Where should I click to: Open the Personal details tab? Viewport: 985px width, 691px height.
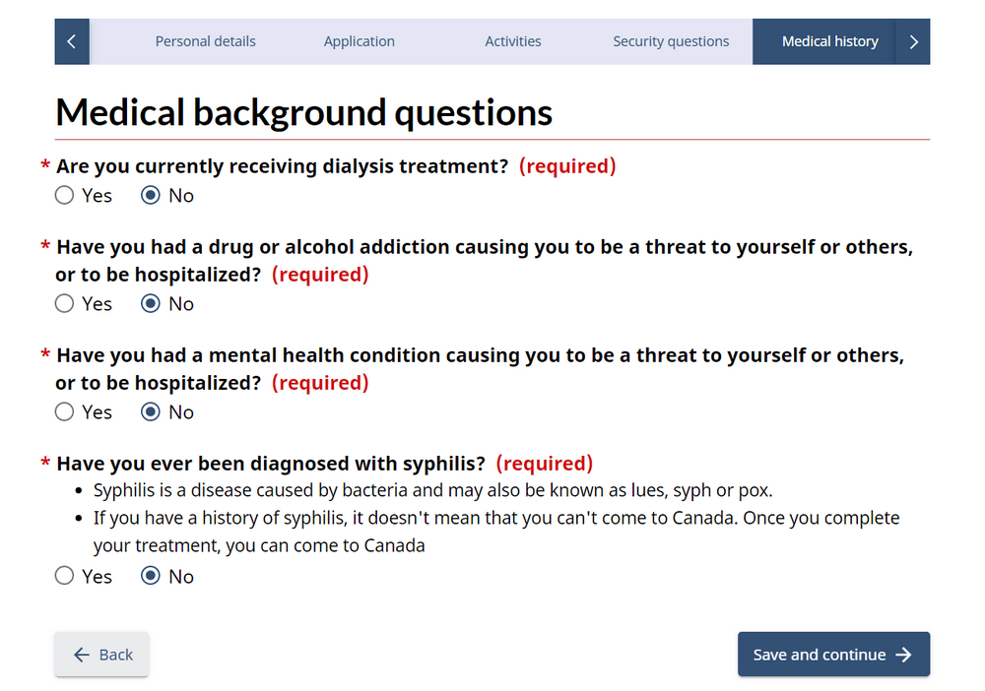tap(205, 41)
